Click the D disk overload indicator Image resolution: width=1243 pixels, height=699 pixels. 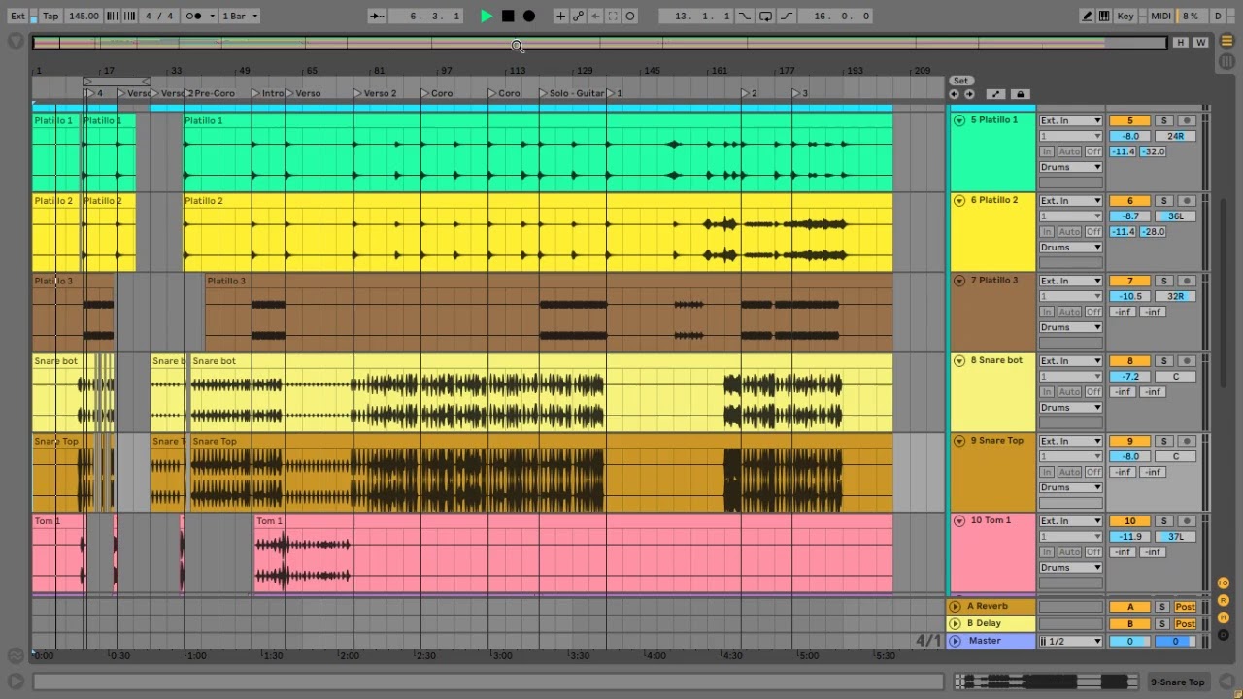coord(1218,16)
